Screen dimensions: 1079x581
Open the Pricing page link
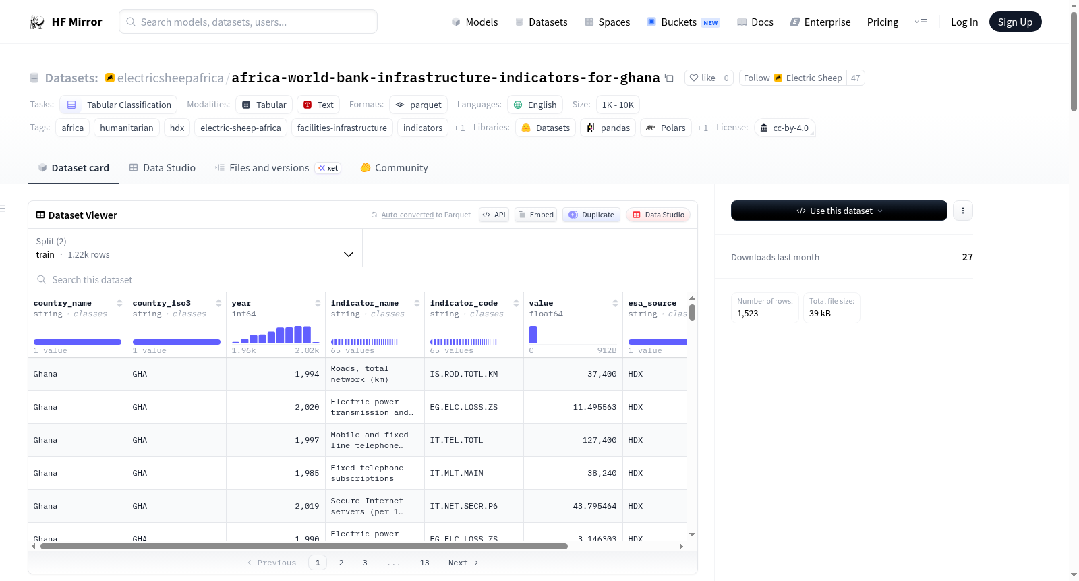point(882,22)
